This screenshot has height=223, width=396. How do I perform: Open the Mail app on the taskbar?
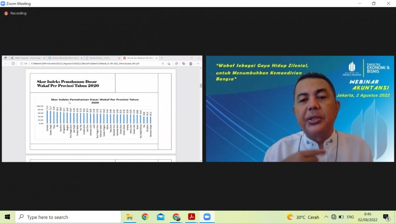[160, 217]
